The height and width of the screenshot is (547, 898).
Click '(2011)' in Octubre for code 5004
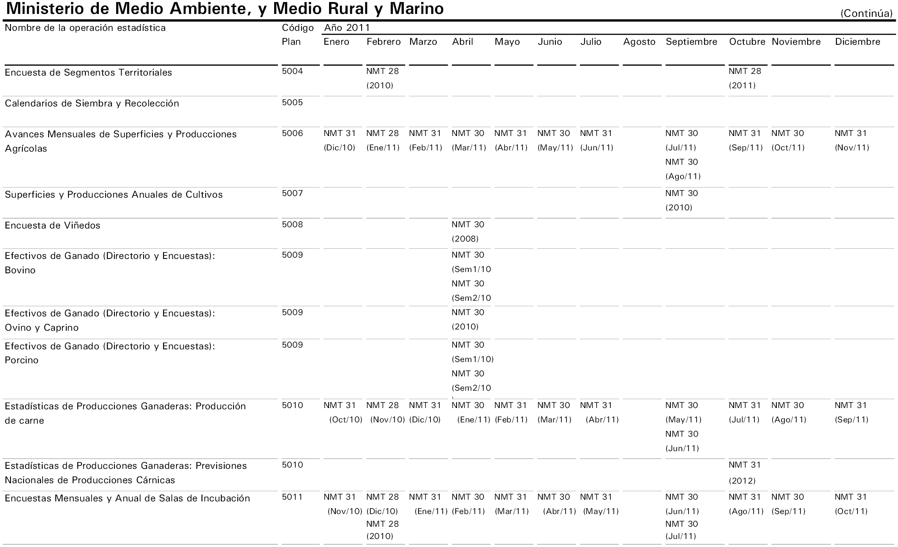click(742, 86)
